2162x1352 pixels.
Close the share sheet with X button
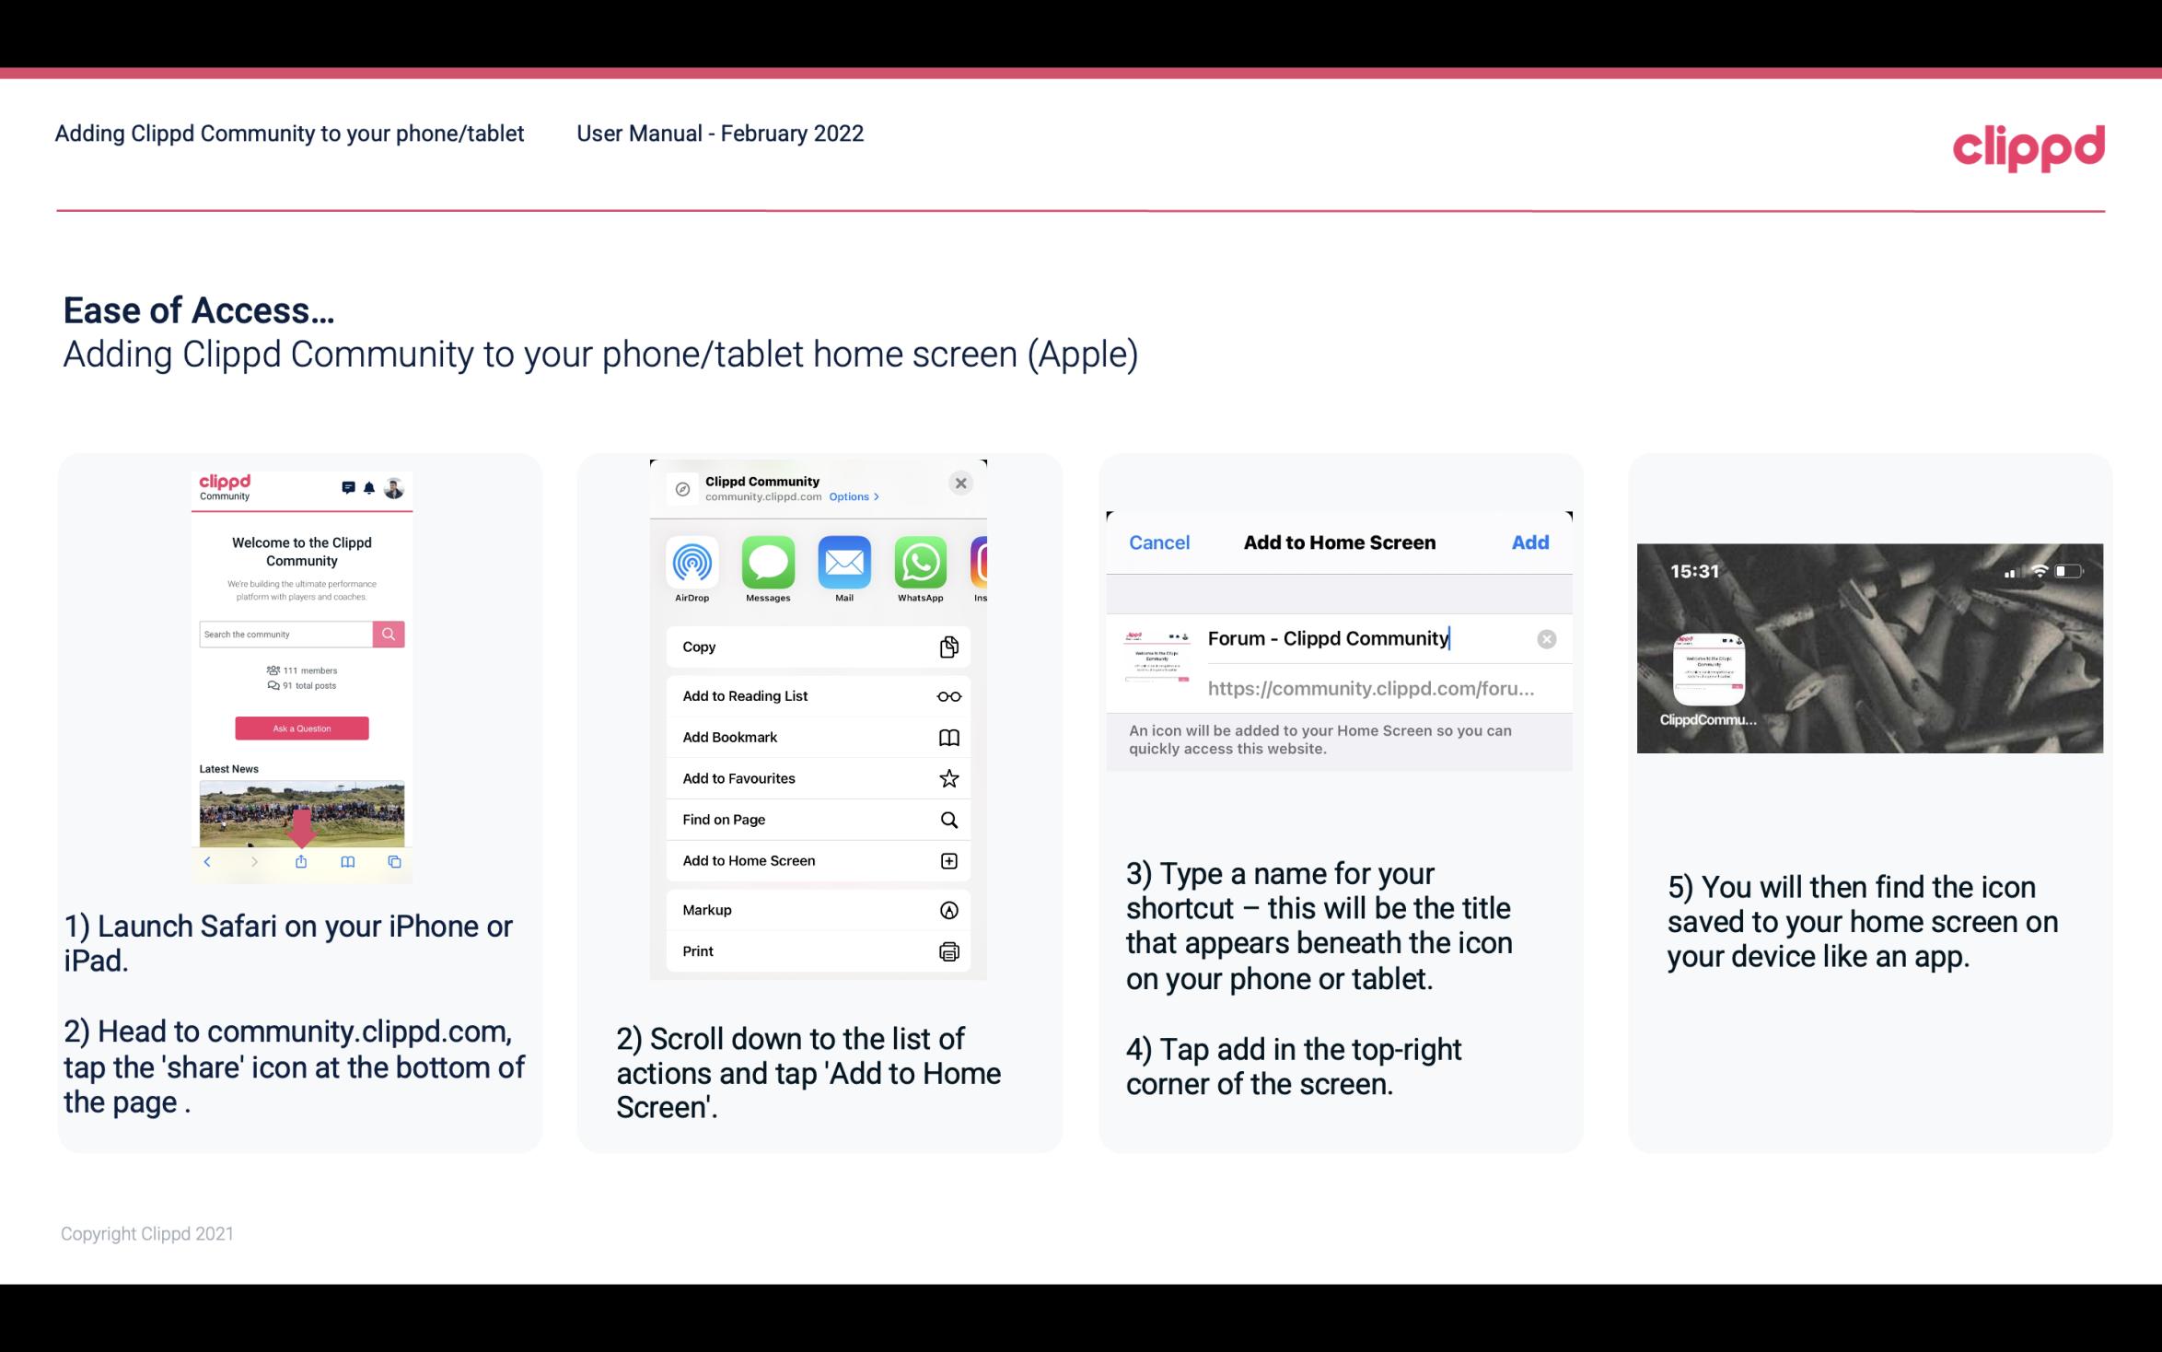coord(962,483)
